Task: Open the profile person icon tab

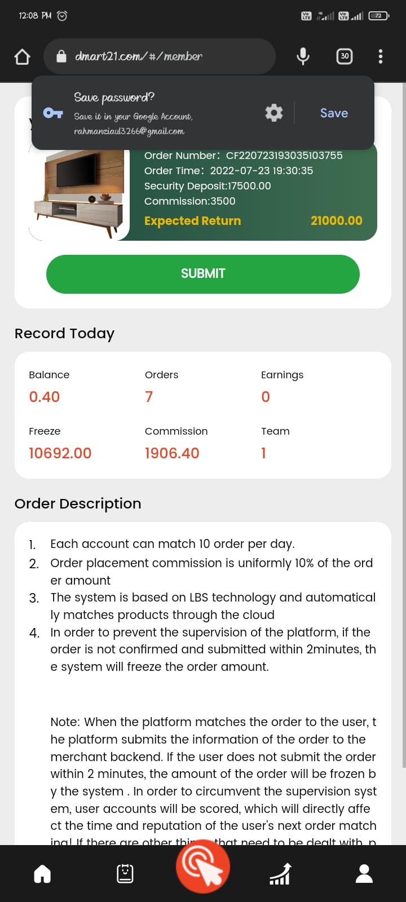Action: click(x=364, y=874)
